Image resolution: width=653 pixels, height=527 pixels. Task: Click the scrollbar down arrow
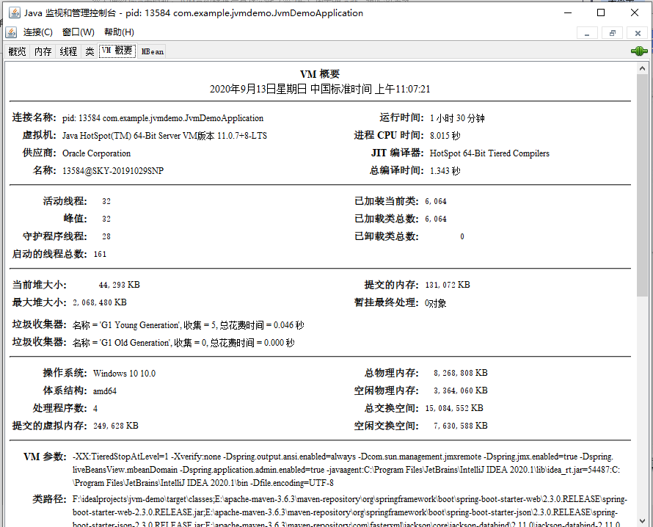point(642,520)
